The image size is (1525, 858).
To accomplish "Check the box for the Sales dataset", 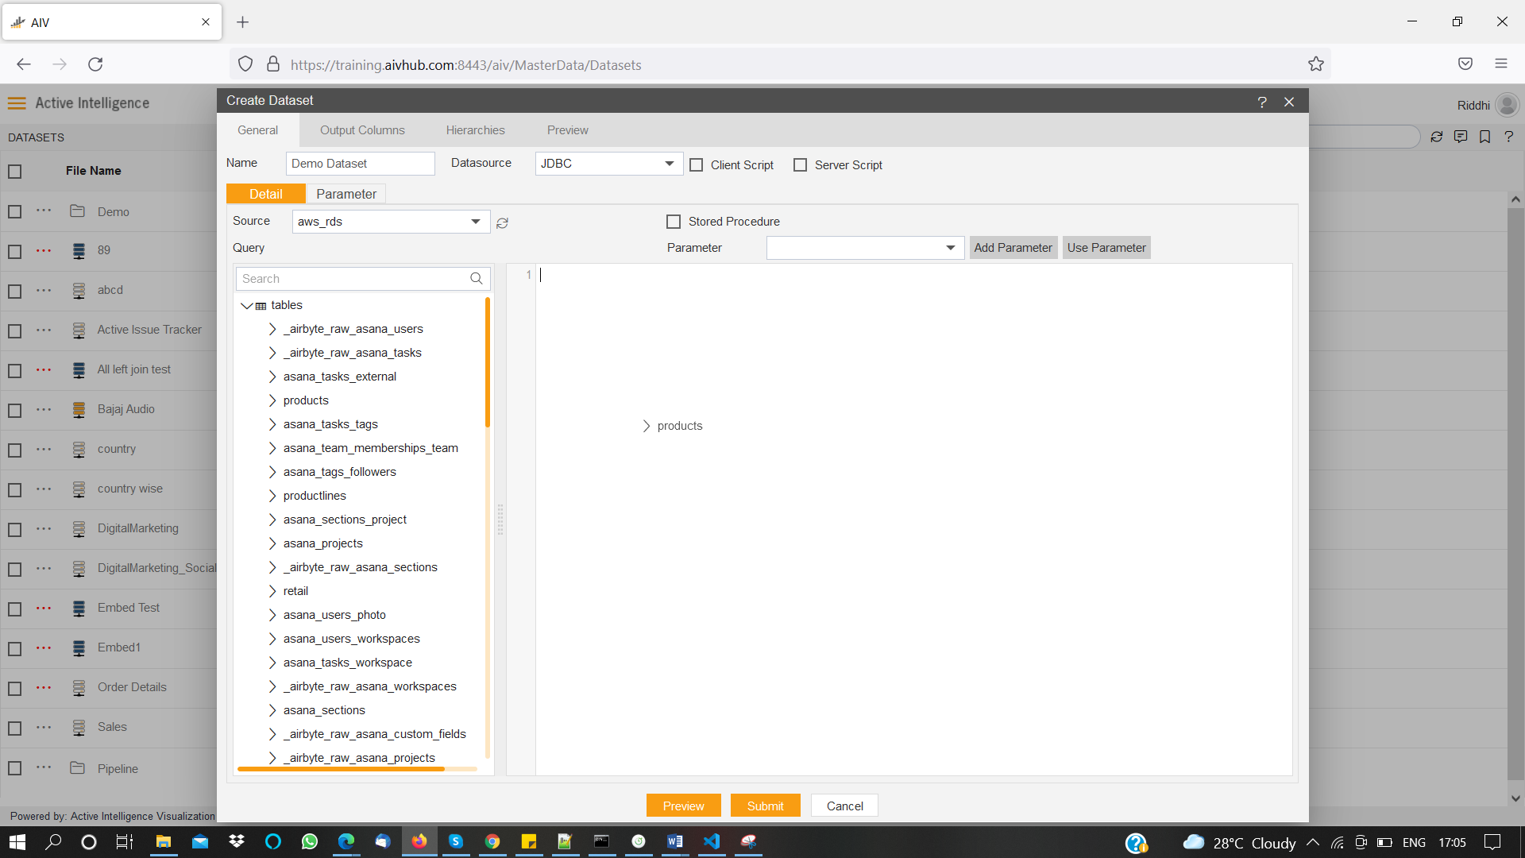I will [14, 729].
